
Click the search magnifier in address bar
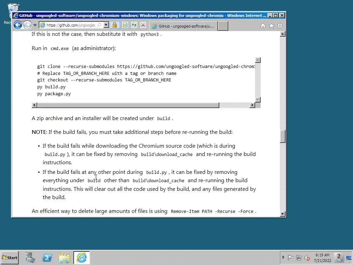(100, 25)
